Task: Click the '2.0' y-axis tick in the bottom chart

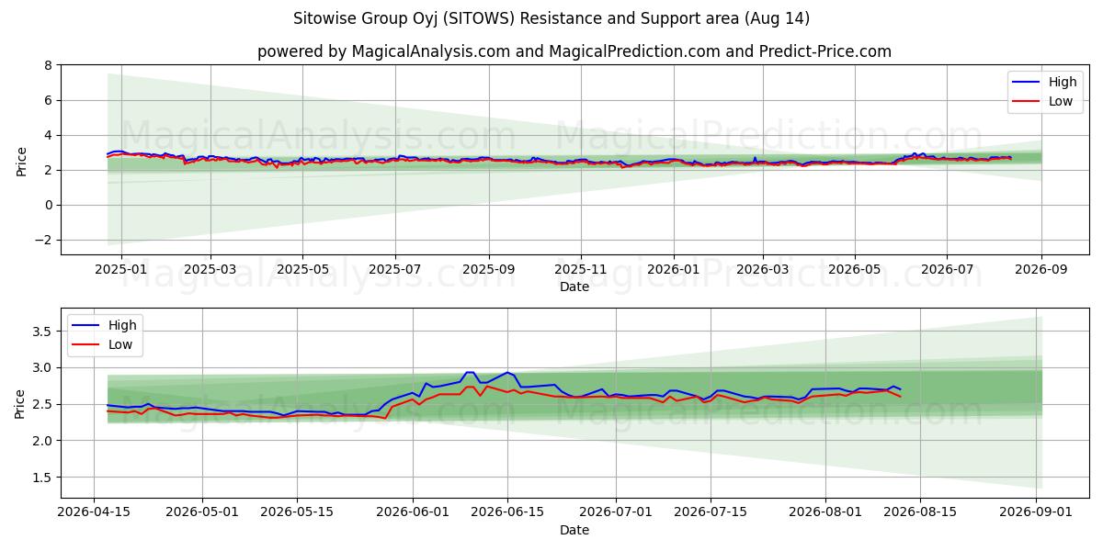Action: click(x=44, y=441)
